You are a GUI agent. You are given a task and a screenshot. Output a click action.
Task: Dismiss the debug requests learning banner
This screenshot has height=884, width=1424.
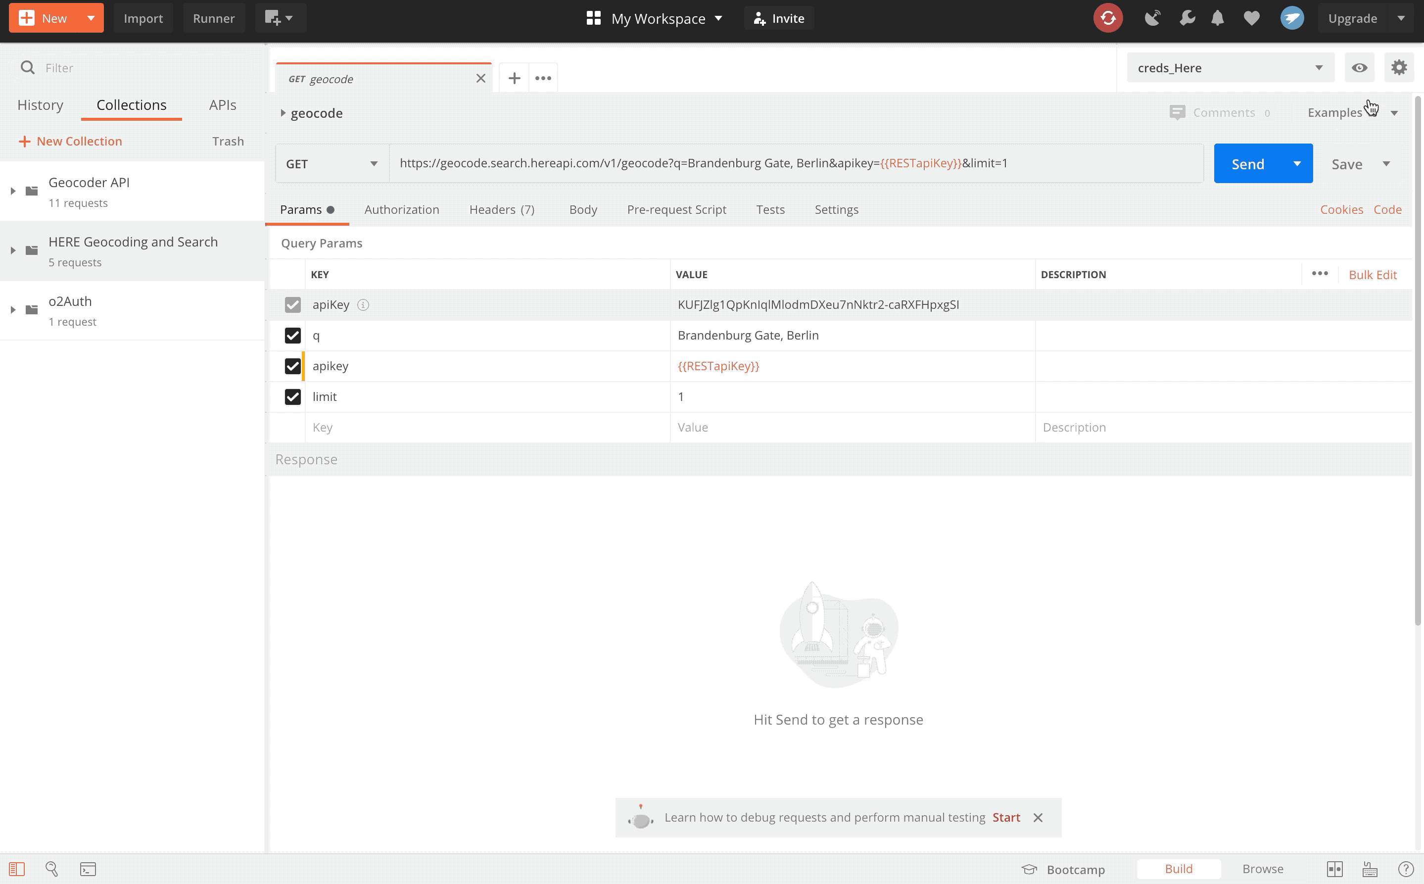click(x=1038, y=817)
